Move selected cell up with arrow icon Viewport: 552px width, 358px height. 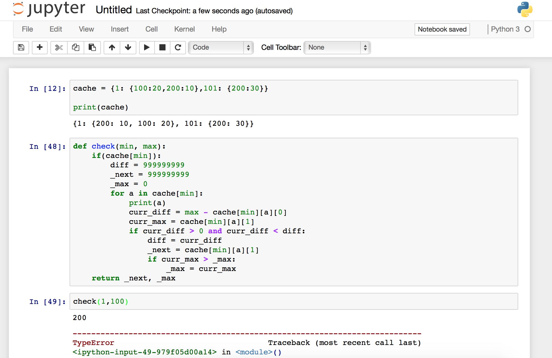[x=112, y=47]
